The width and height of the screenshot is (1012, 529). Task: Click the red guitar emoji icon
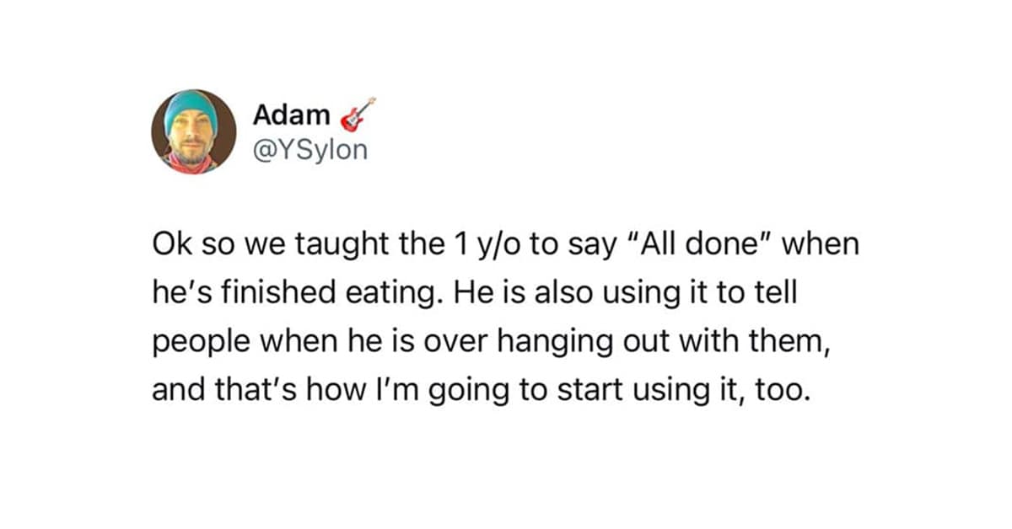[357, 115]
